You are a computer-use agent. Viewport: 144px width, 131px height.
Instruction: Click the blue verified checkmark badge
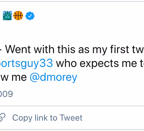coord(30,16)
